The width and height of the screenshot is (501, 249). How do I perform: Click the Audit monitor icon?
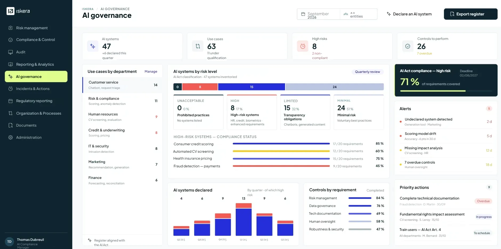coord(11,52)
